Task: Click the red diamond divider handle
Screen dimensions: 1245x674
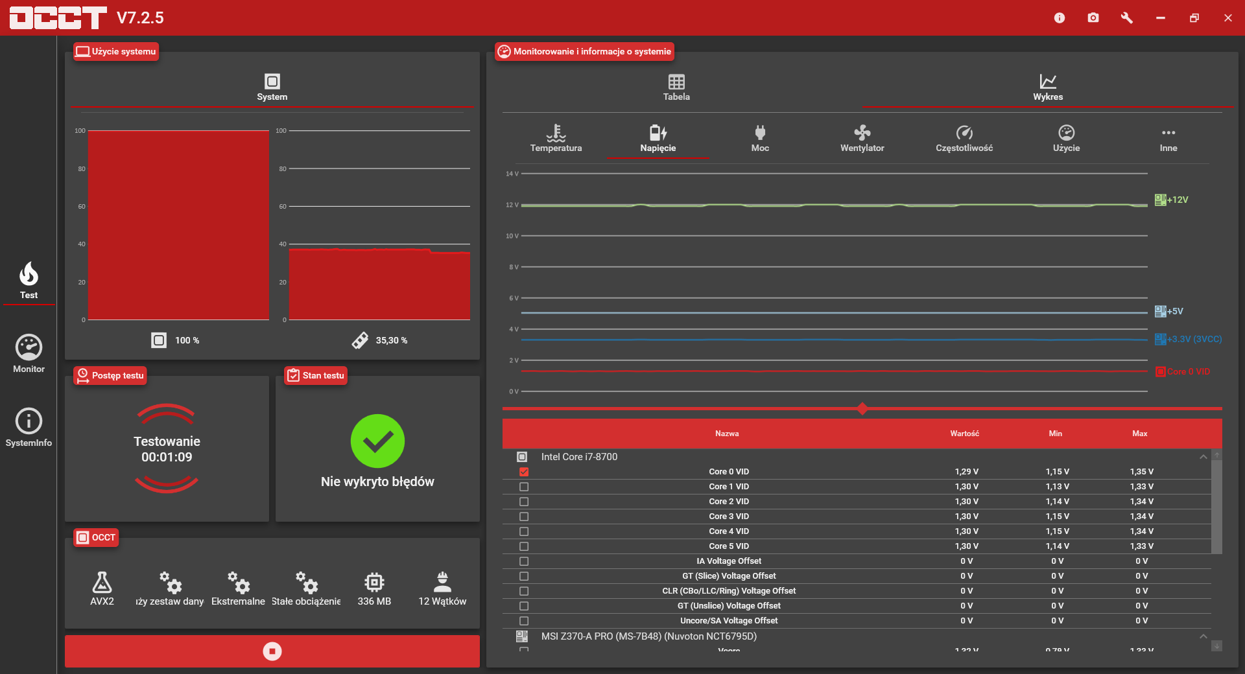Action: click(862, 408)
